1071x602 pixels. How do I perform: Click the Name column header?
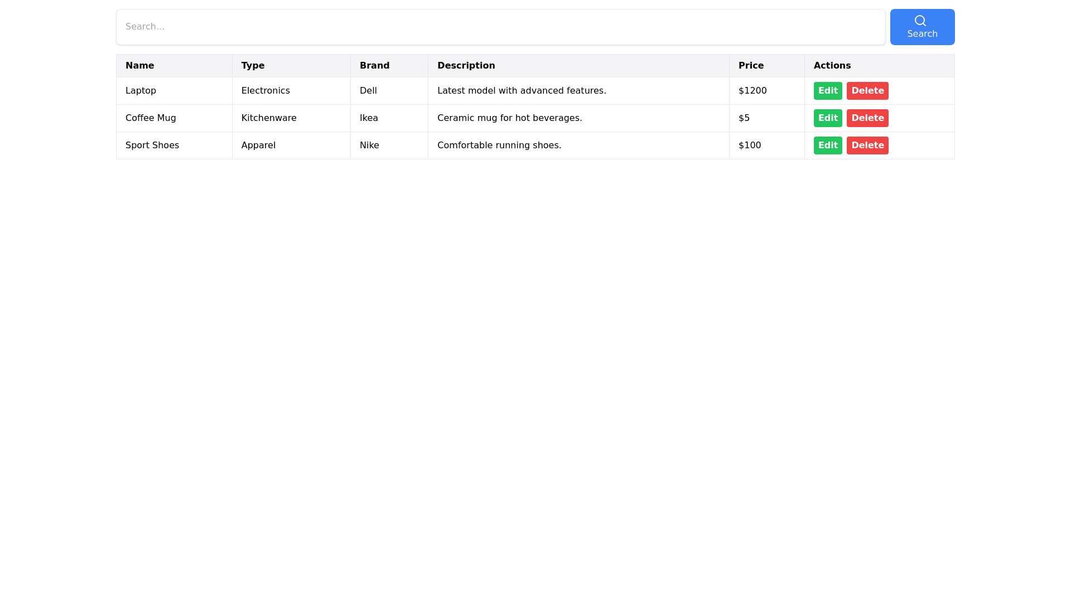tap(139, 66)
